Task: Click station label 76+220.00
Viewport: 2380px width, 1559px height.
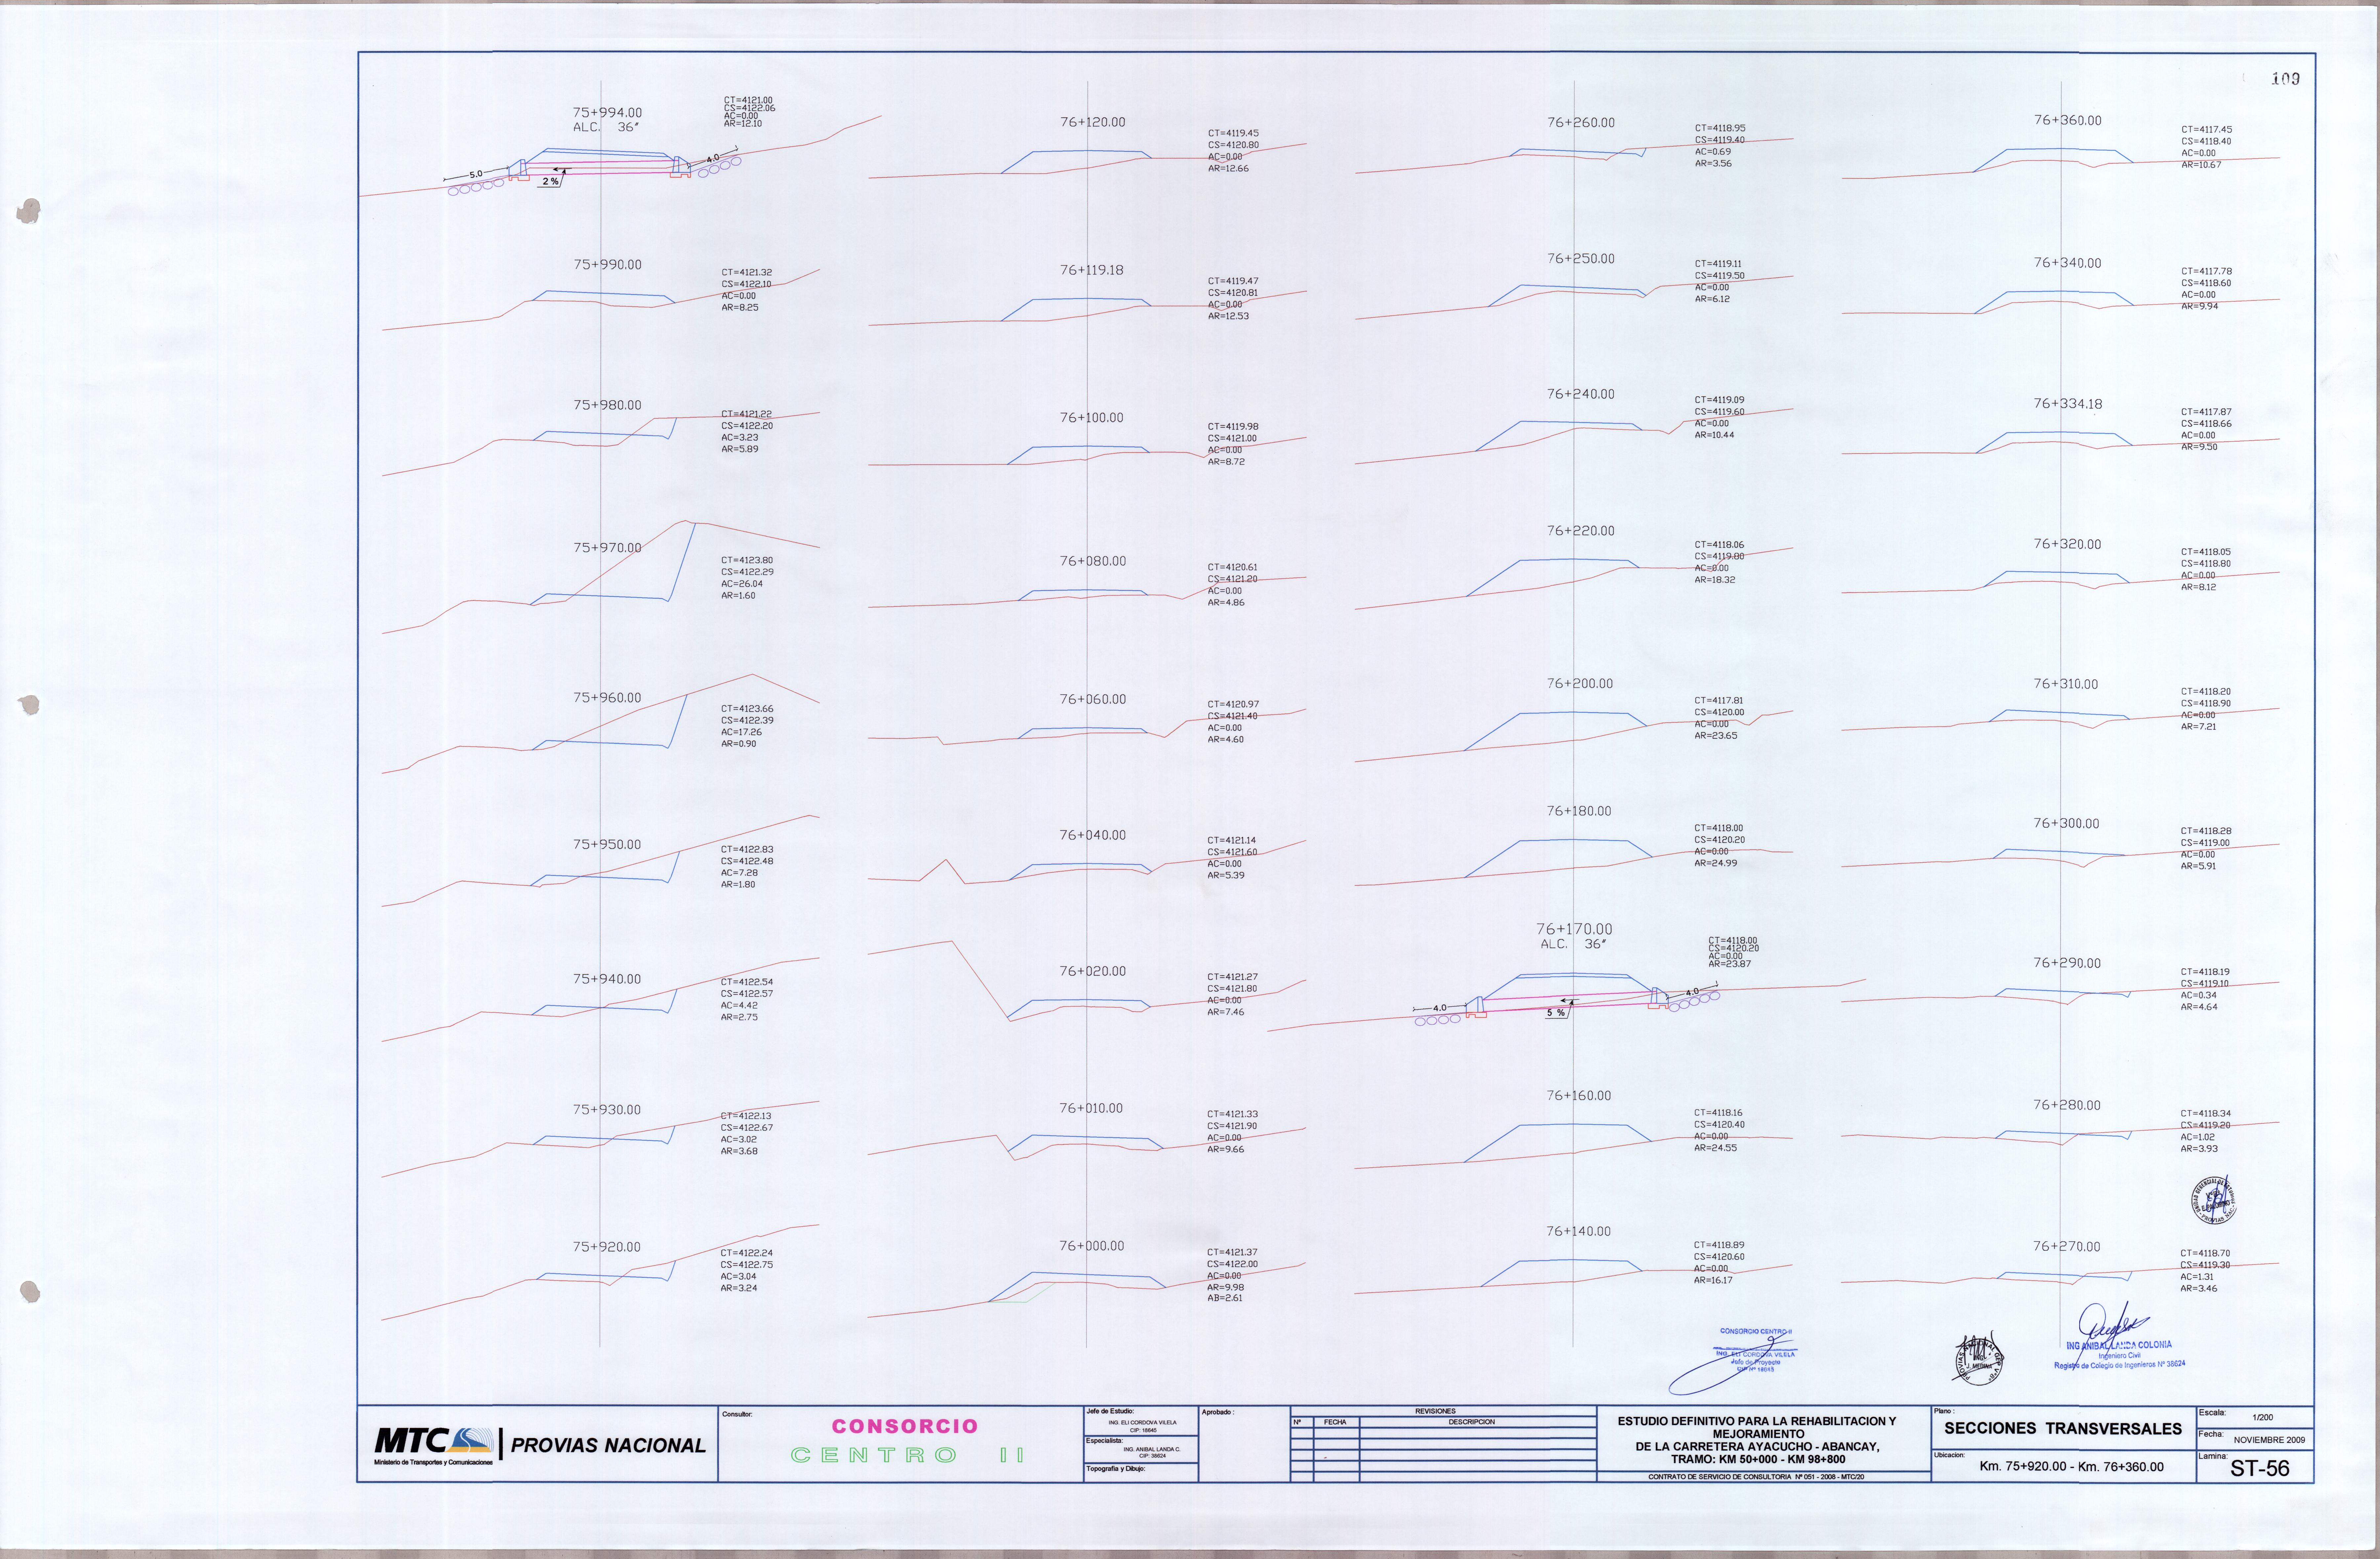Action: click(1581, 531)
